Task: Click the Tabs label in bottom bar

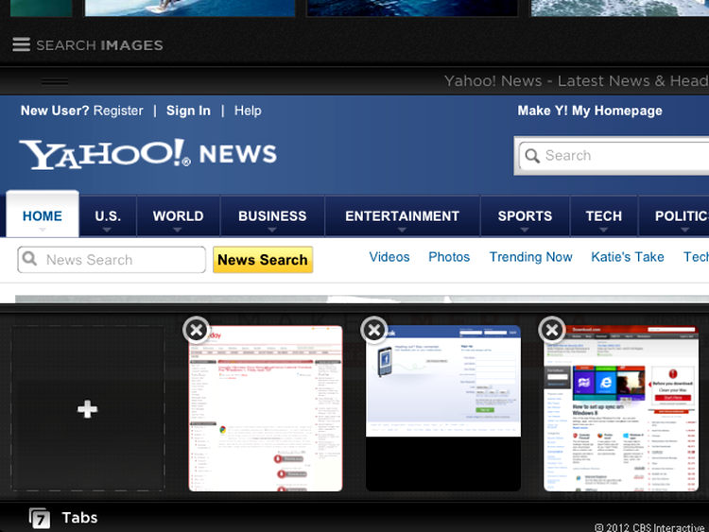Action: pos(79,518)
